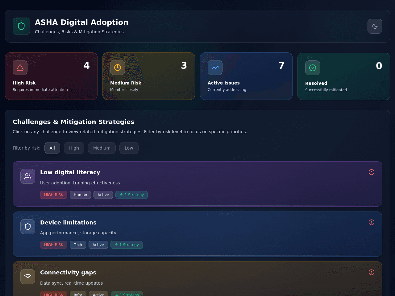The width and height of the screenshot is (395, 296).
Task: Click 1 Strategy badge on Device limitations
Action: 127,245
